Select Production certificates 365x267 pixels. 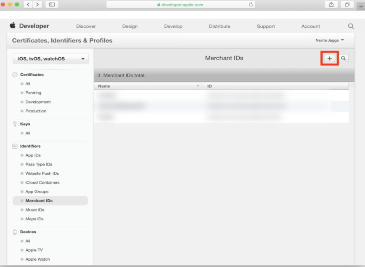click(x=36, y=111)
